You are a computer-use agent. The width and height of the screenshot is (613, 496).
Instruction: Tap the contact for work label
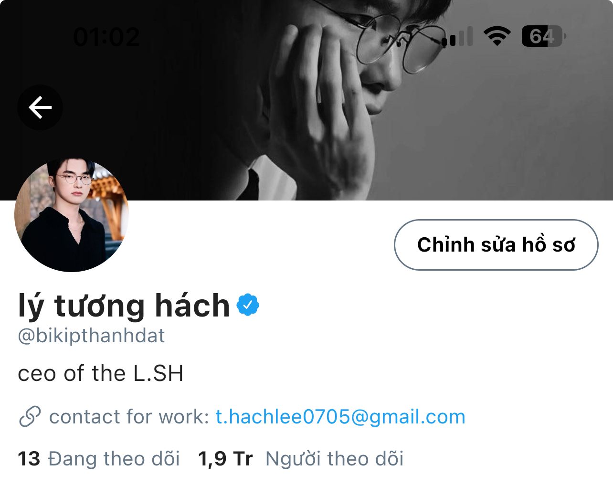pyautogui.click(x=129, y=417)
